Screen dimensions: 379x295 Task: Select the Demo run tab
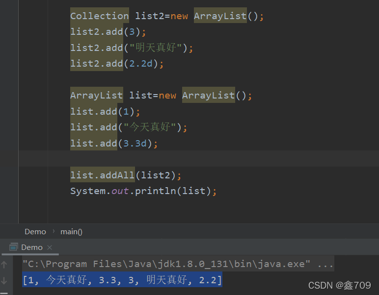pyautogui.click(x=30, y=247)
